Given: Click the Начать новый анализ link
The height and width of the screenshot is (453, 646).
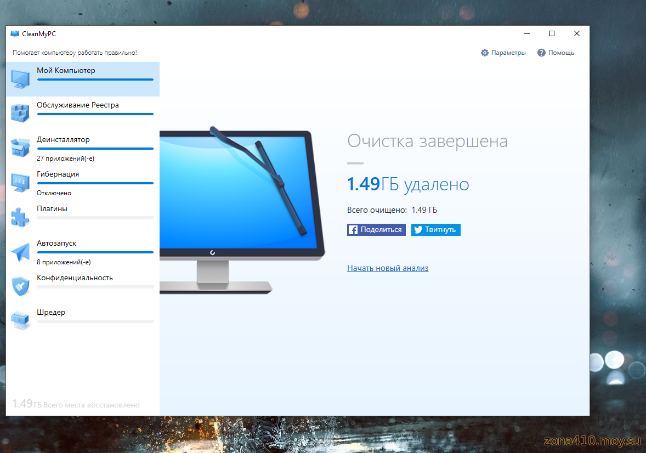Looking at the screenshot, I should (x=388, y=268).
